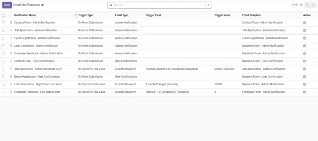Screen dimensions: 318x141
Task: Select all rows with header checkbox
Action: tap(4, 15)
